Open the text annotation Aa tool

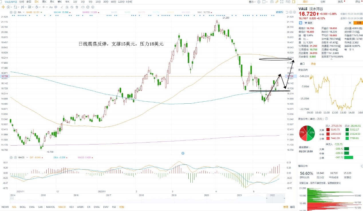(x=51, y=7)
